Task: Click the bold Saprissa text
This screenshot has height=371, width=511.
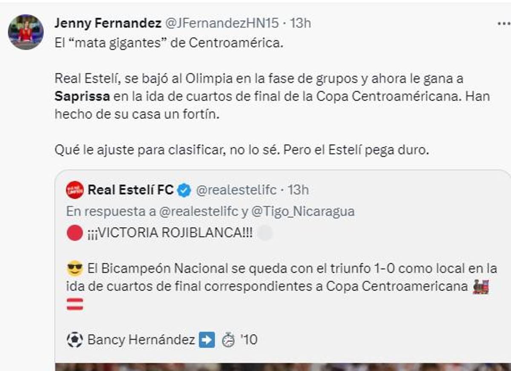Action: [82, 96]
